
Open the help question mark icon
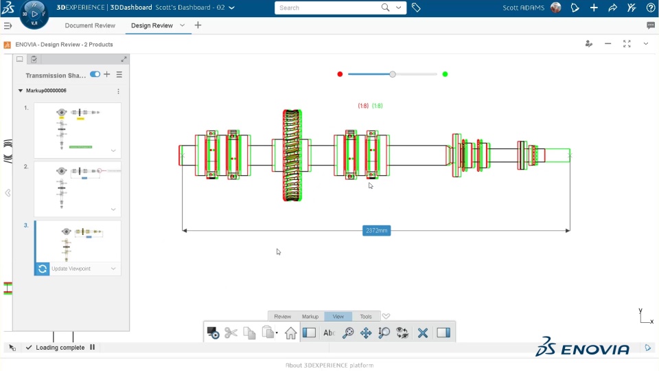point(651,8)
